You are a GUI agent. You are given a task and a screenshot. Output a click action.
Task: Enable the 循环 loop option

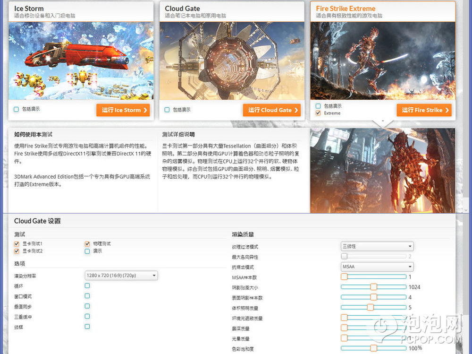[87, 285]
